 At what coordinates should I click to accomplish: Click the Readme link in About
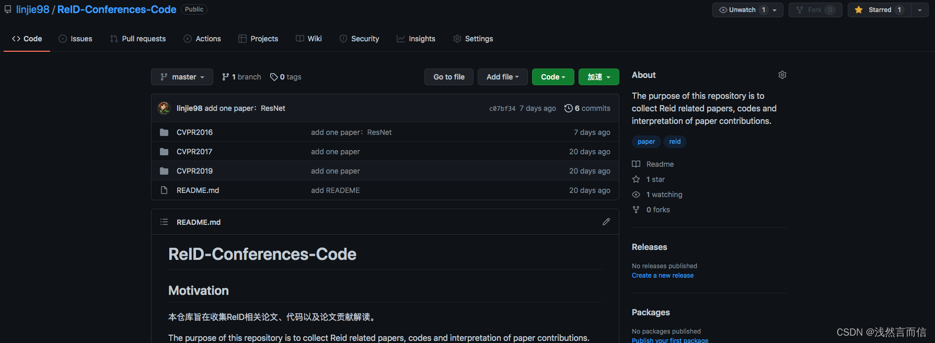point(653,164)
